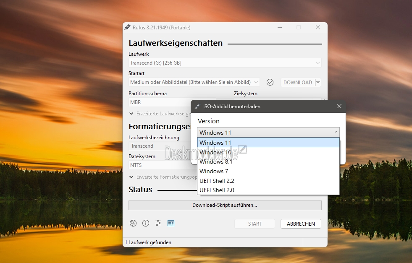Select Windows 10 from the version list
The width and height of the screenshot is (412, 263).
point(268,152)
